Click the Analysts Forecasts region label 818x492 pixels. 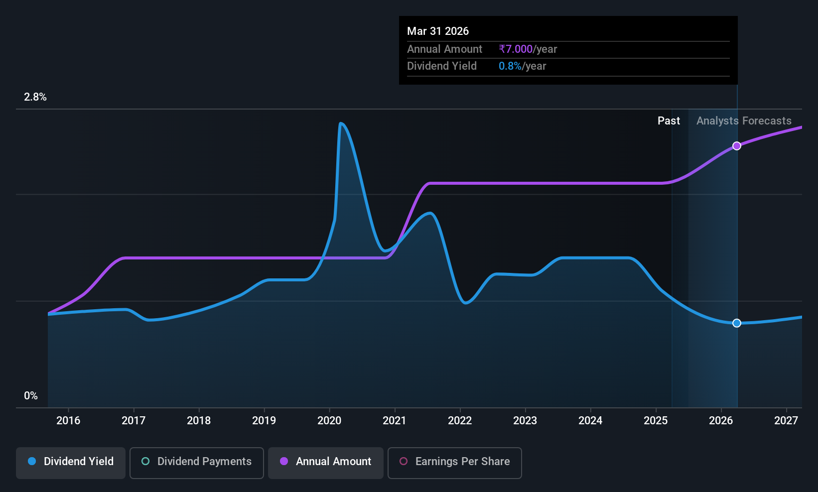(x=744, y=121)
